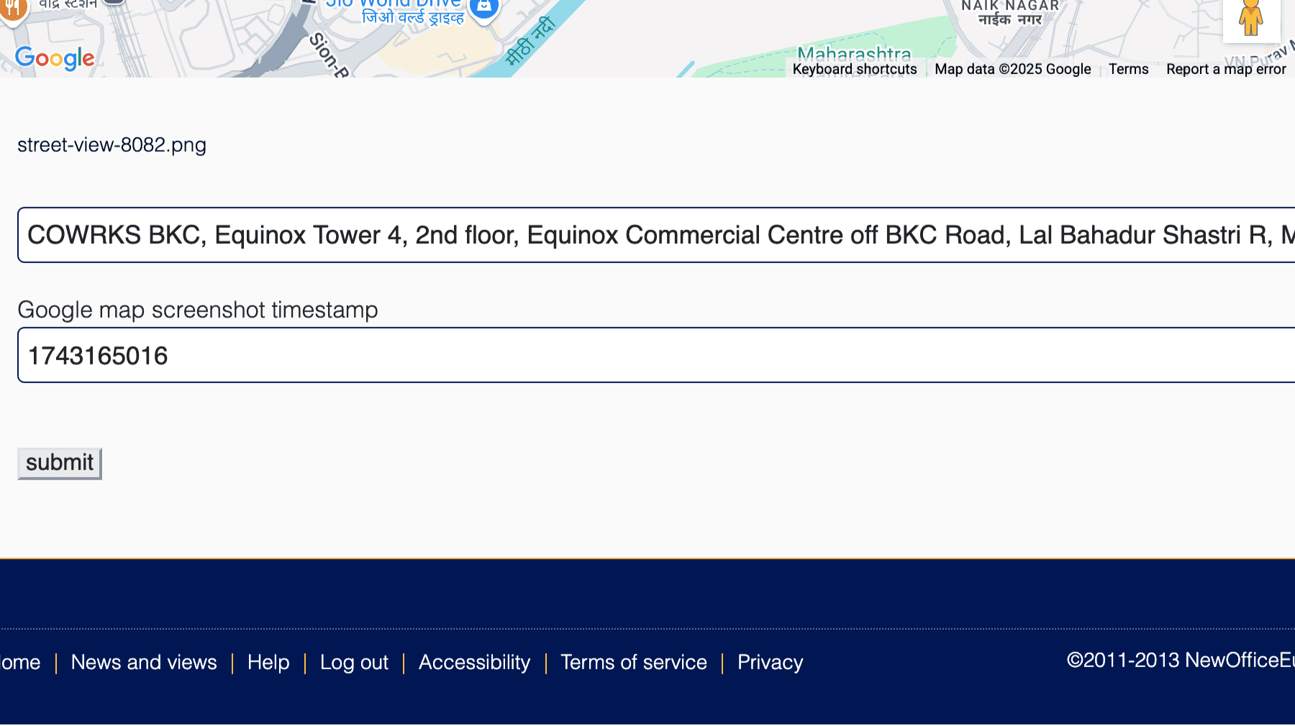Click the restaurant marker near the station label
1295x726 pixels.
12,11
